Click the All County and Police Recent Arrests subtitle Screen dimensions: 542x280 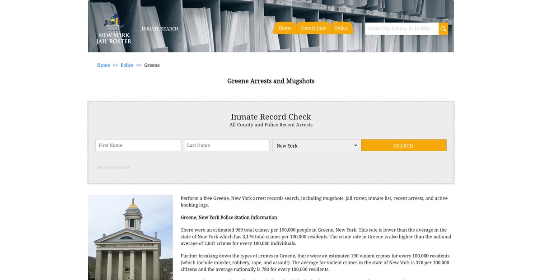click(271, 125)
